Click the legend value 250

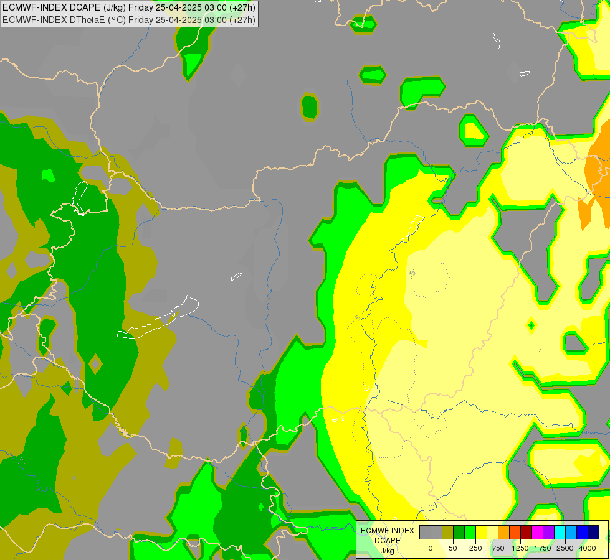(x=475, y=548)
